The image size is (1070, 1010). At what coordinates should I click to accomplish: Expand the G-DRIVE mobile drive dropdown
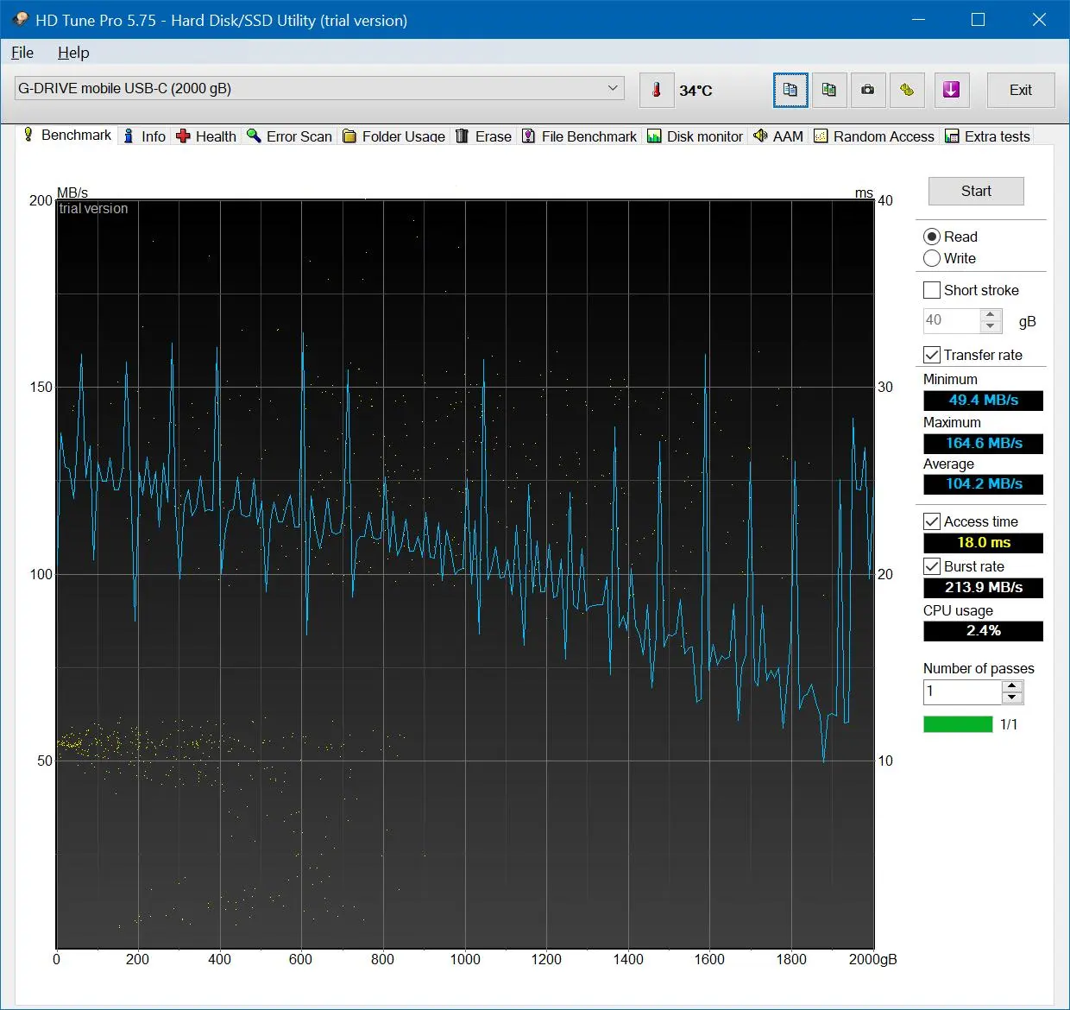tap(613, 88)
